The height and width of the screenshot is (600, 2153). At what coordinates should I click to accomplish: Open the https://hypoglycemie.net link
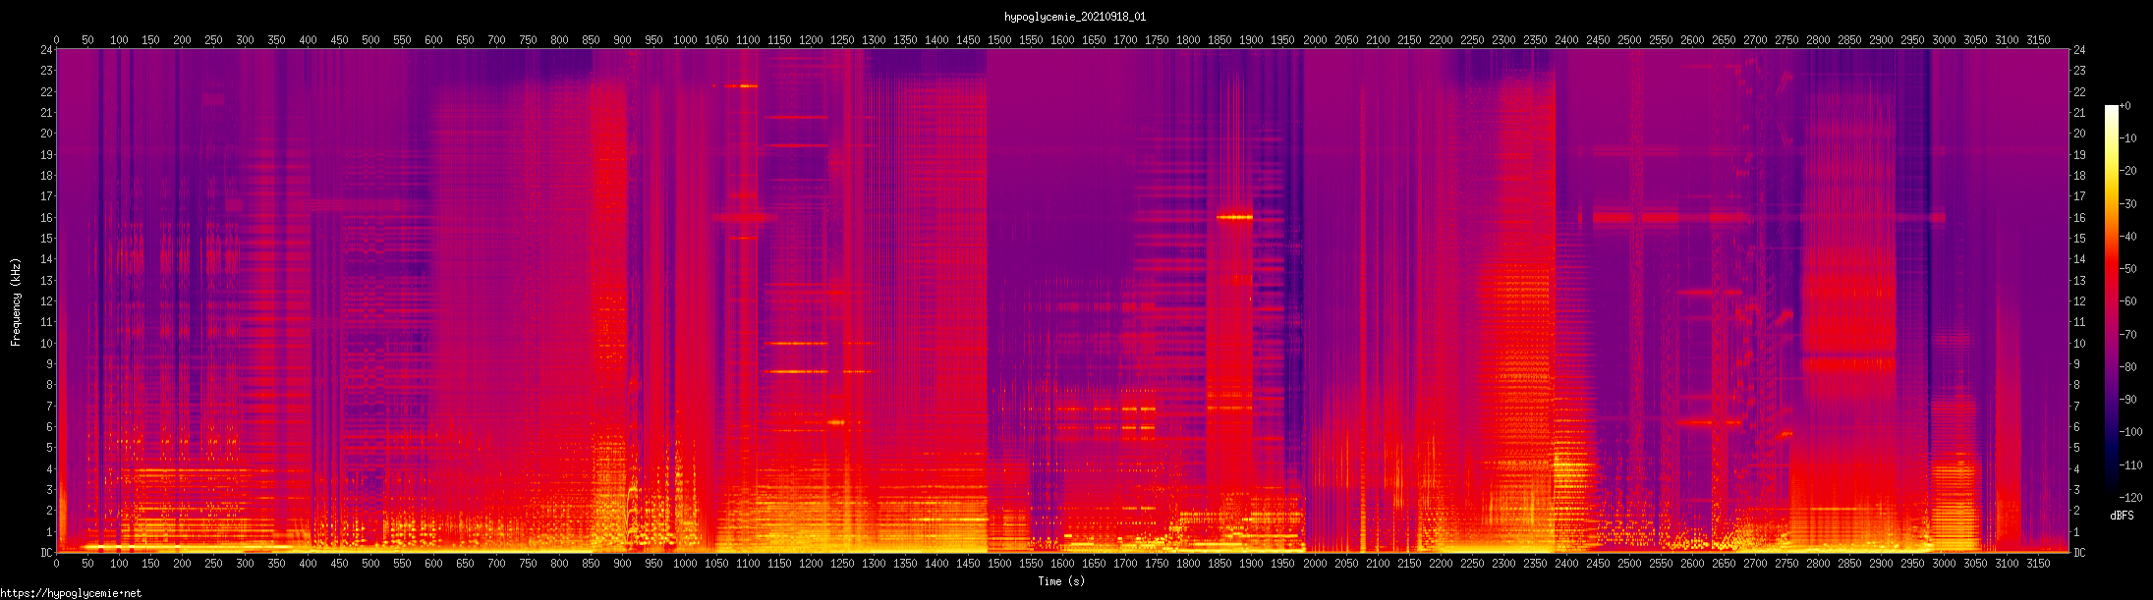point(71,593)
